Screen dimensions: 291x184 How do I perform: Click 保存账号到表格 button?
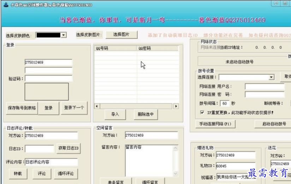[22, 108]
